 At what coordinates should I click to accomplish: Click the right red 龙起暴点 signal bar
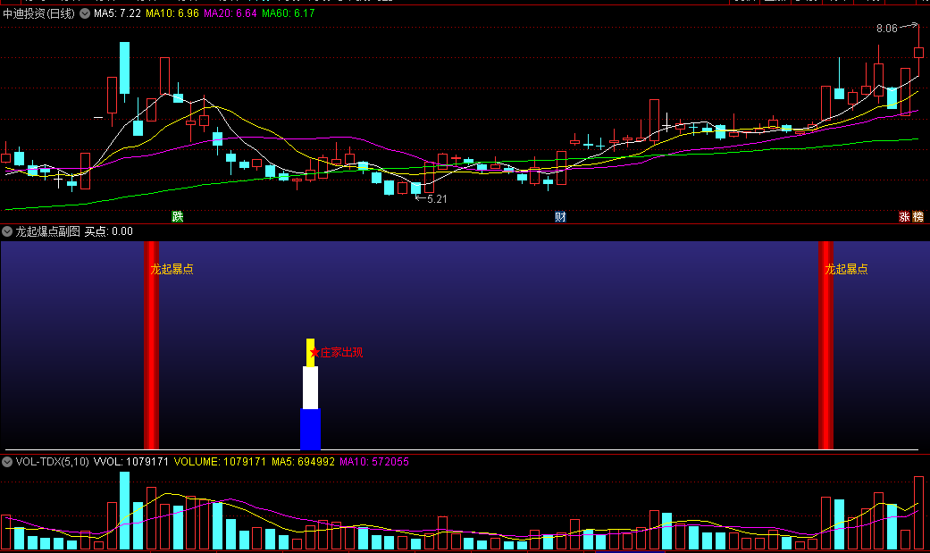pos(825,346)
